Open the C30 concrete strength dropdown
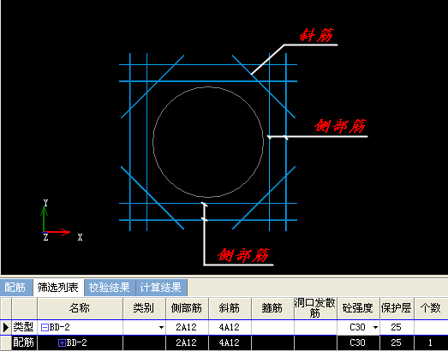Viewport: 448px width, 351px height. tap(376, 327)
